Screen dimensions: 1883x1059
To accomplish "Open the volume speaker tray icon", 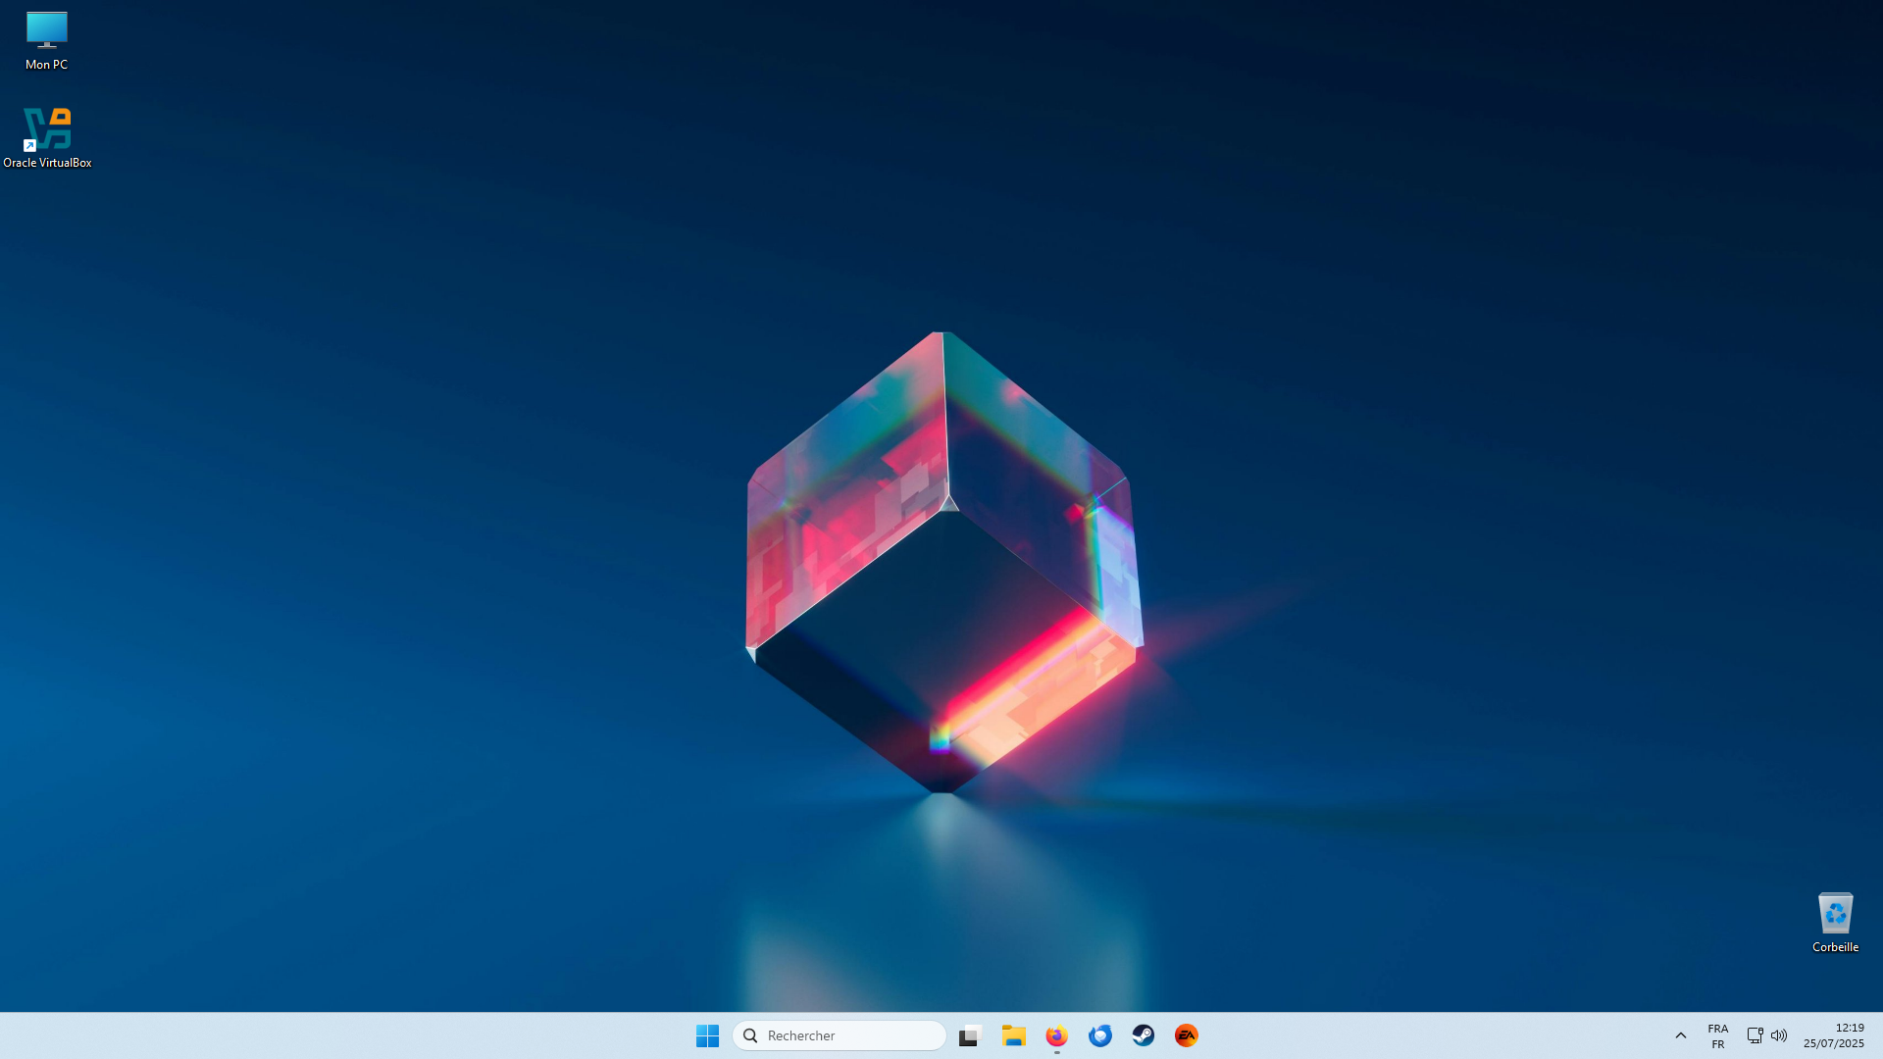I will tap(1779, 1035).
